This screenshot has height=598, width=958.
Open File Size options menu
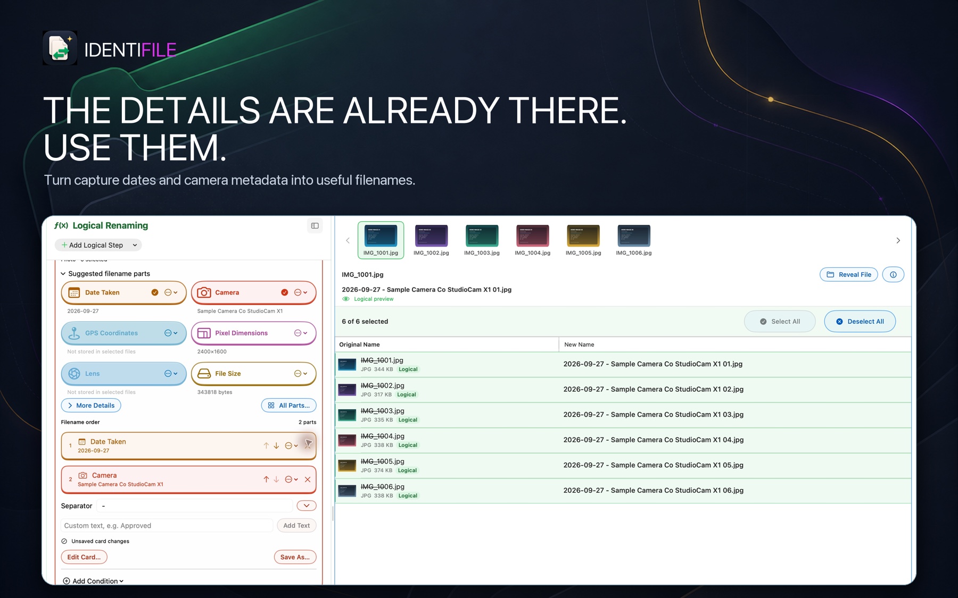(301, 374)
